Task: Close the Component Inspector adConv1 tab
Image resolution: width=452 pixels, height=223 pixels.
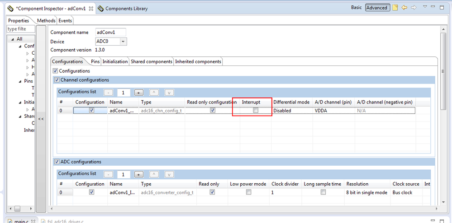Action: pos(91,8)
